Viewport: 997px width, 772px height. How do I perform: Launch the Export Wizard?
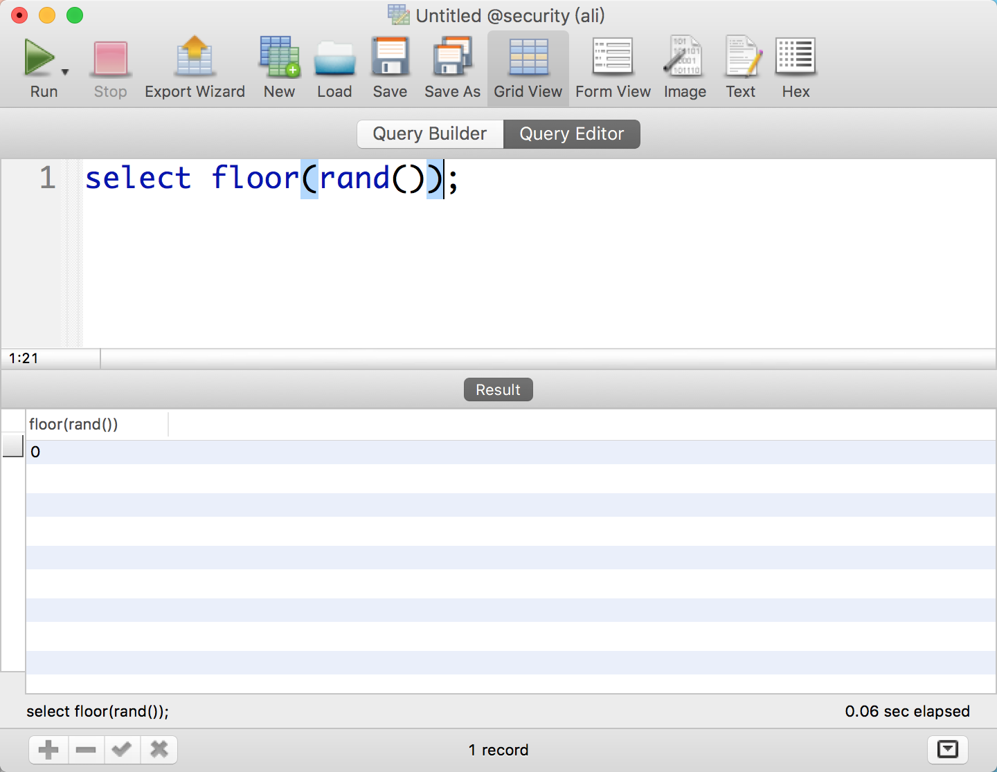point(195,57)
